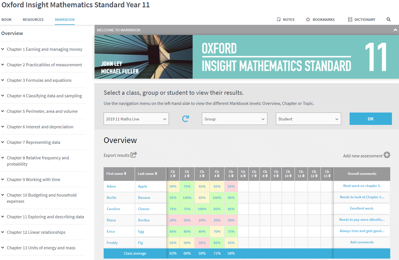Screen dimensions: 399x260
Task: Click Diana's 35% Ch 2 score
Action: (x=187, y=220)
